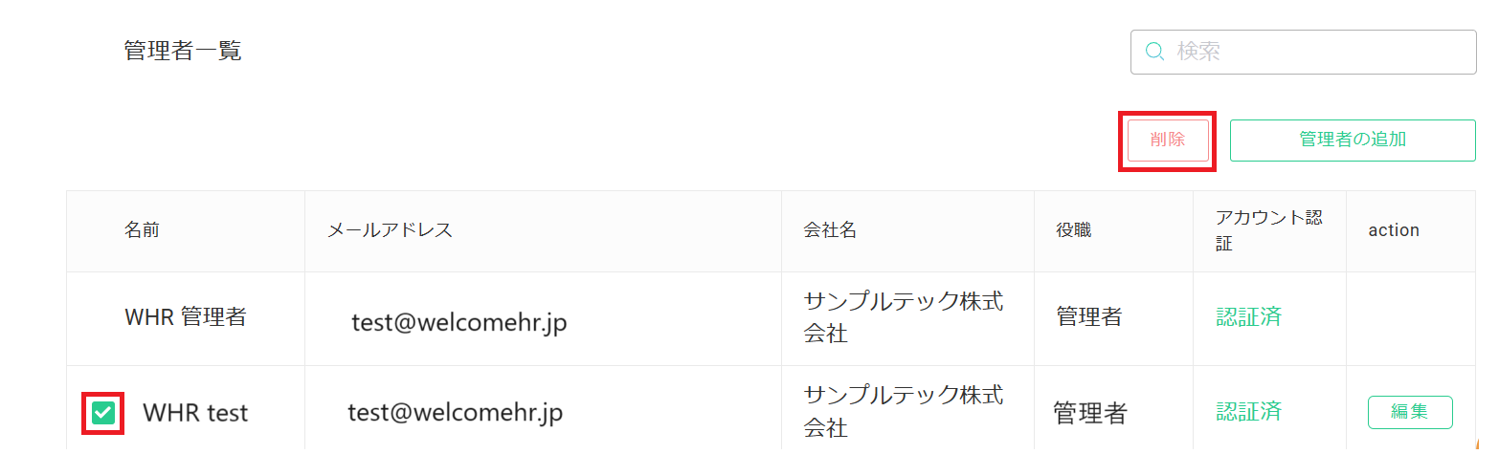1499x476 pixels.
Task: Click the 編集 button for WHR test
Action: click(x=1410, y=412)
